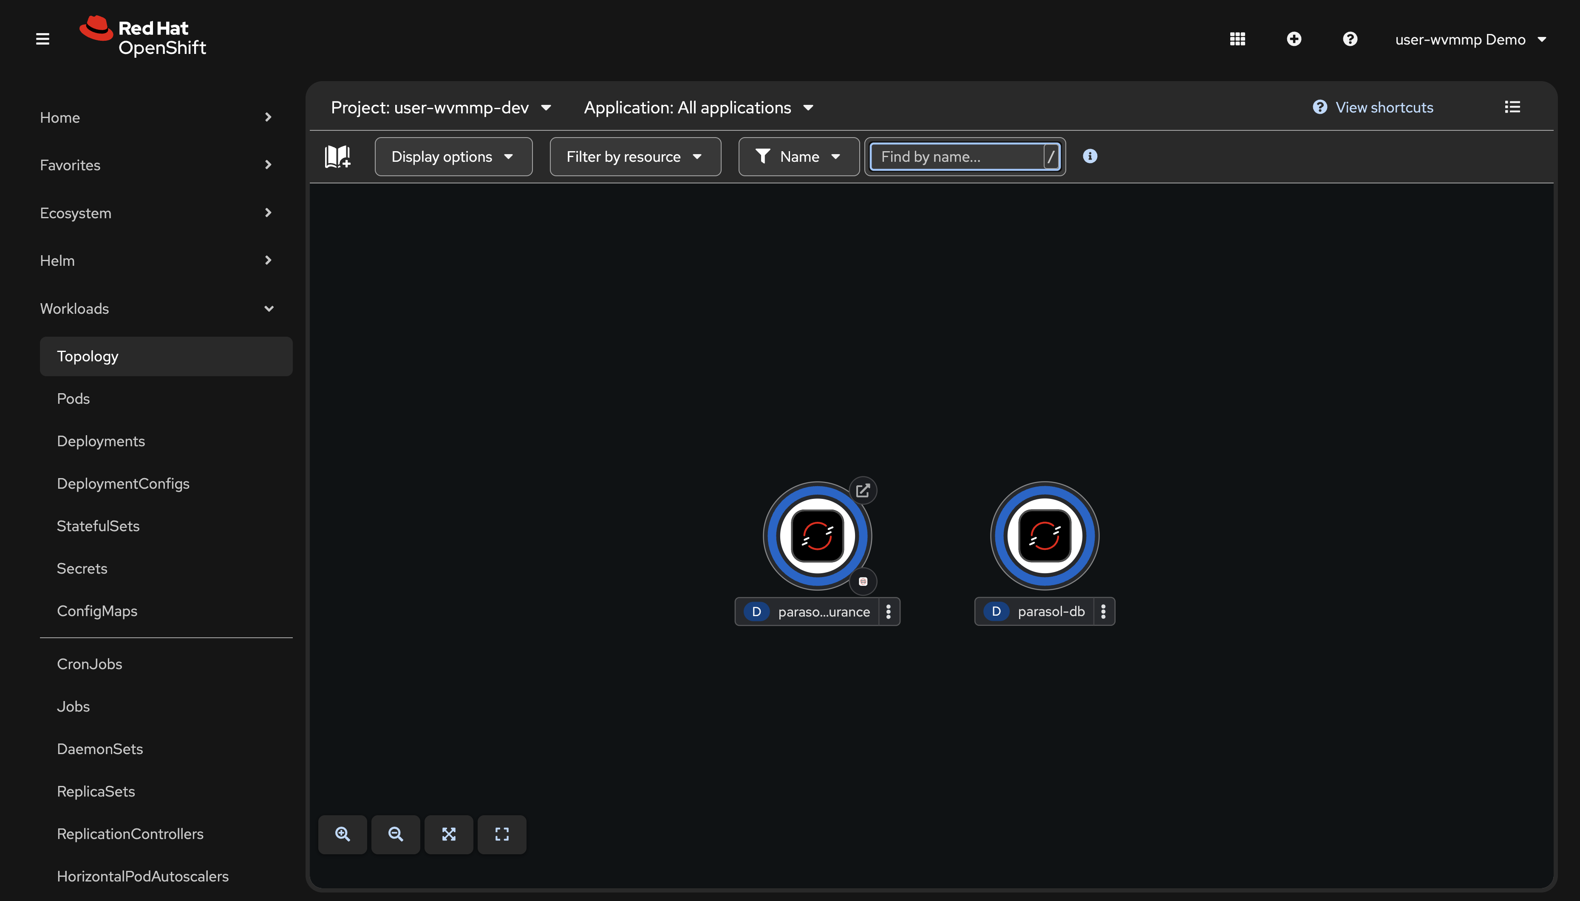
Task: Open Deployments from the Workloads menu
Action: coord(100,441)
